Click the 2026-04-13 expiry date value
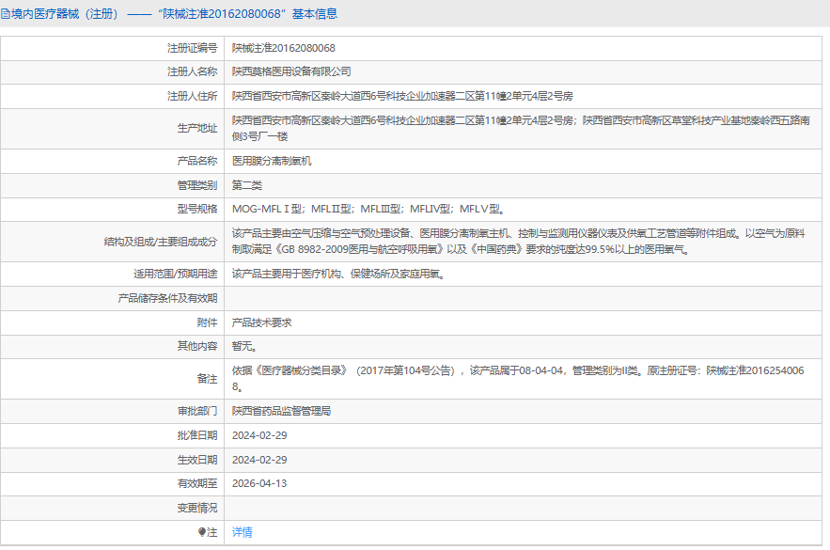The width and height of the screenshot is (830, 550). [259, 483]
